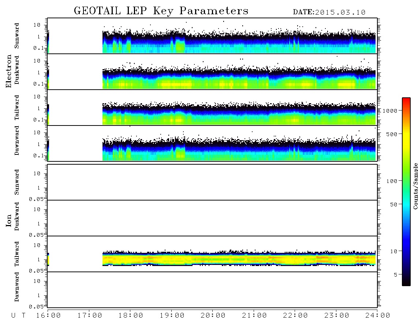Click the Electron Duskward spectrogram plot
Viewport: 418px width, 322px height.
[x=212, y=71]
